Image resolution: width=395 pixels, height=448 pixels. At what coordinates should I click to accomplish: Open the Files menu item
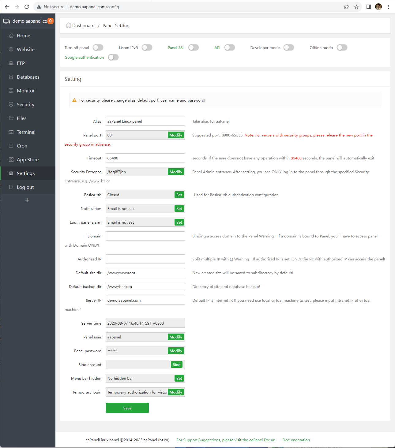click(21, 118)
